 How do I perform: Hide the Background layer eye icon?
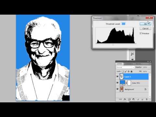point(117,89)
